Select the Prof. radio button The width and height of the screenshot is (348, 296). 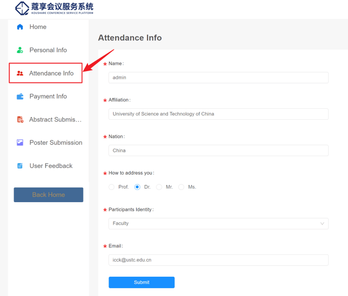[111, 187]
